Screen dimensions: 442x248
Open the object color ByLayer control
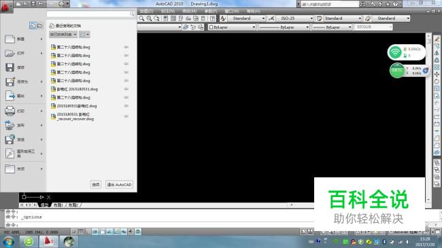point(232,27)
